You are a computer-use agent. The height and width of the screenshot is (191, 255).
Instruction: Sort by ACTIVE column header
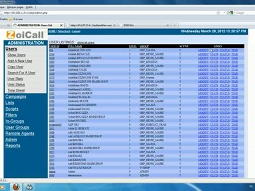(184, 46)
